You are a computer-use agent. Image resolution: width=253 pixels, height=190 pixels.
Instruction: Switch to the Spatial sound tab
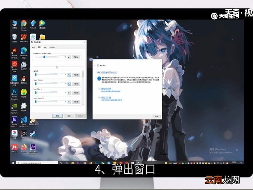coord(52,47)
